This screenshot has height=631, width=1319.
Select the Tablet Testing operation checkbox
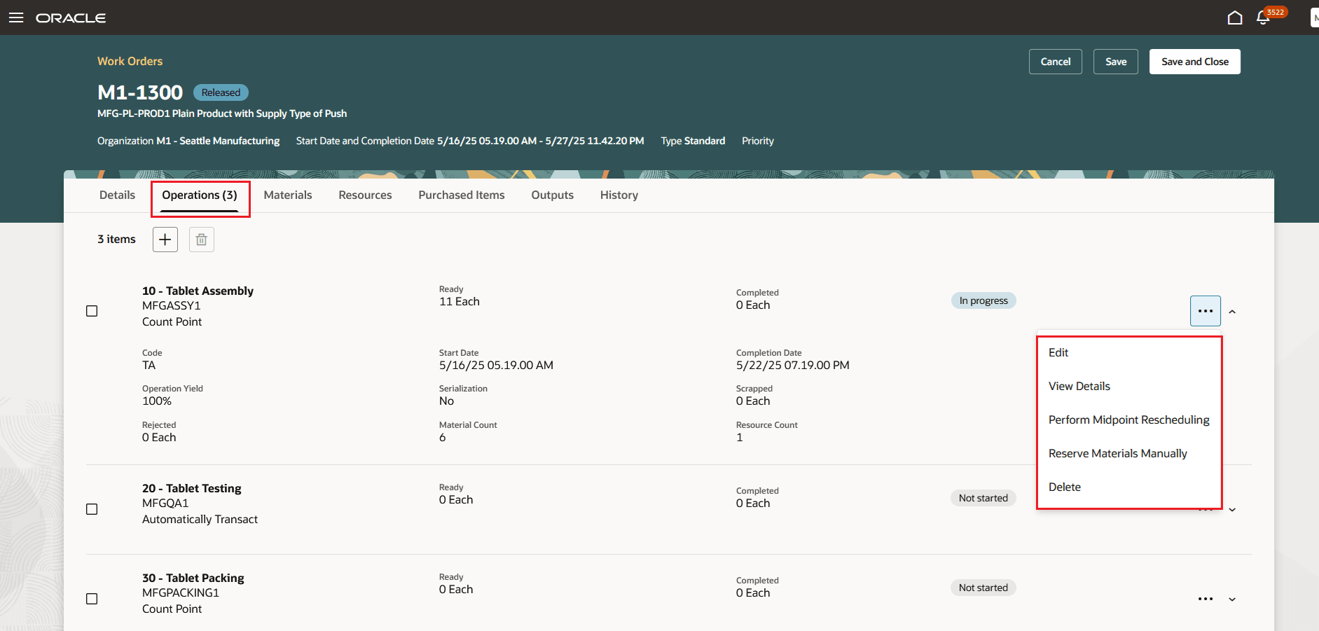point(92,509)
